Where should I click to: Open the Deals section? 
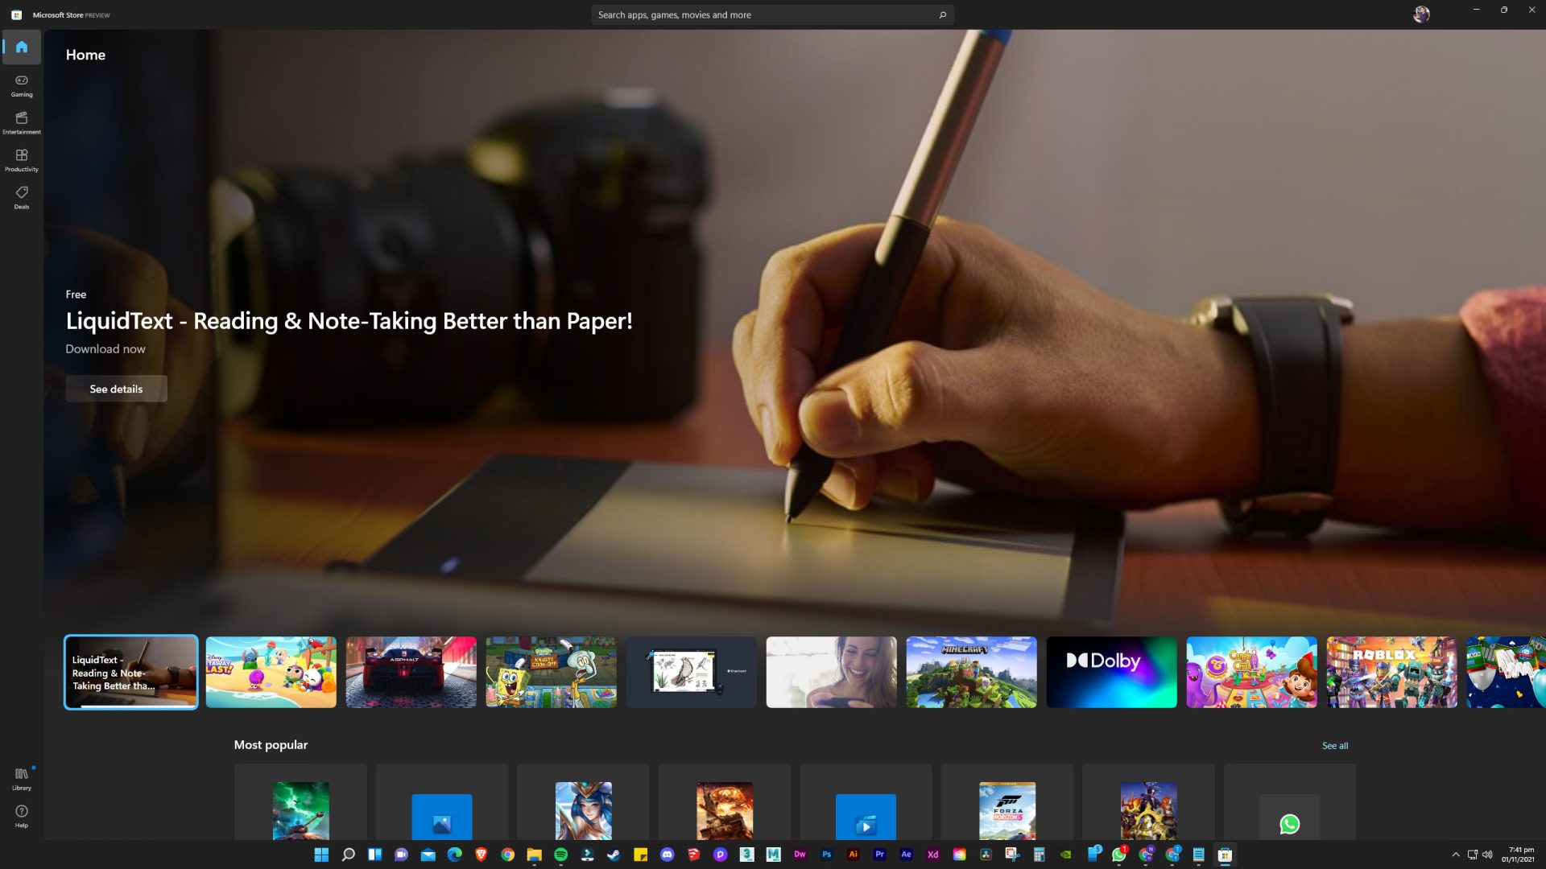click(x=22, y=197)
